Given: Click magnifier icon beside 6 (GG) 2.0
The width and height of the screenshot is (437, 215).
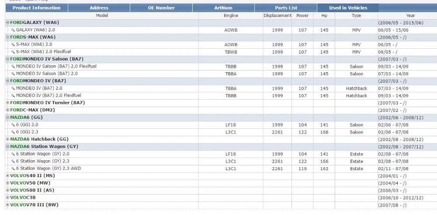Looking at the screenshot, I should tap(13, 125).
